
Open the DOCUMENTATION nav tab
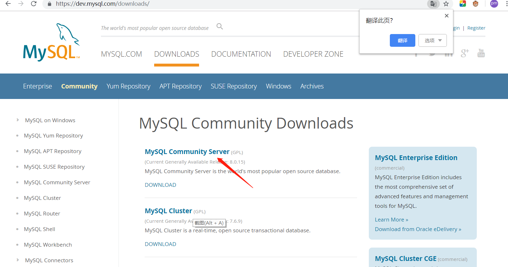pyautogui.click(x=241, y=54)
